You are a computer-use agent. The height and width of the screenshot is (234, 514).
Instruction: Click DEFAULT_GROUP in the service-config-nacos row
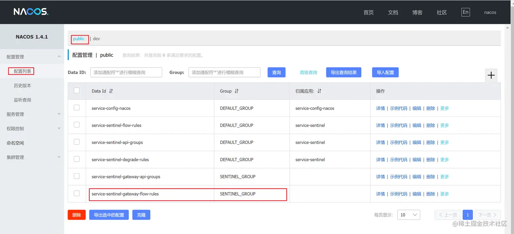237,108
